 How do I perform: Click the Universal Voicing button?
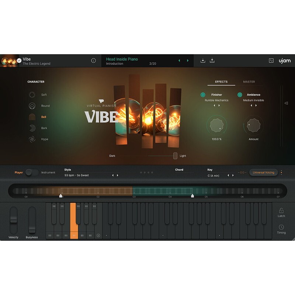coord(264,172)
